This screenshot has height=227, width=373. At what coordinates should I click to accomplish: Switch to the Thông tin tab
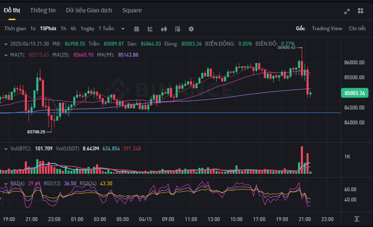pos(43,10)
